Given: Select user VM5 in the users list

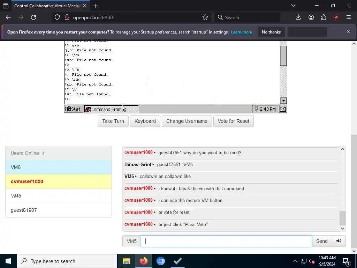Looking at the screenshot, I should point(59,196).
